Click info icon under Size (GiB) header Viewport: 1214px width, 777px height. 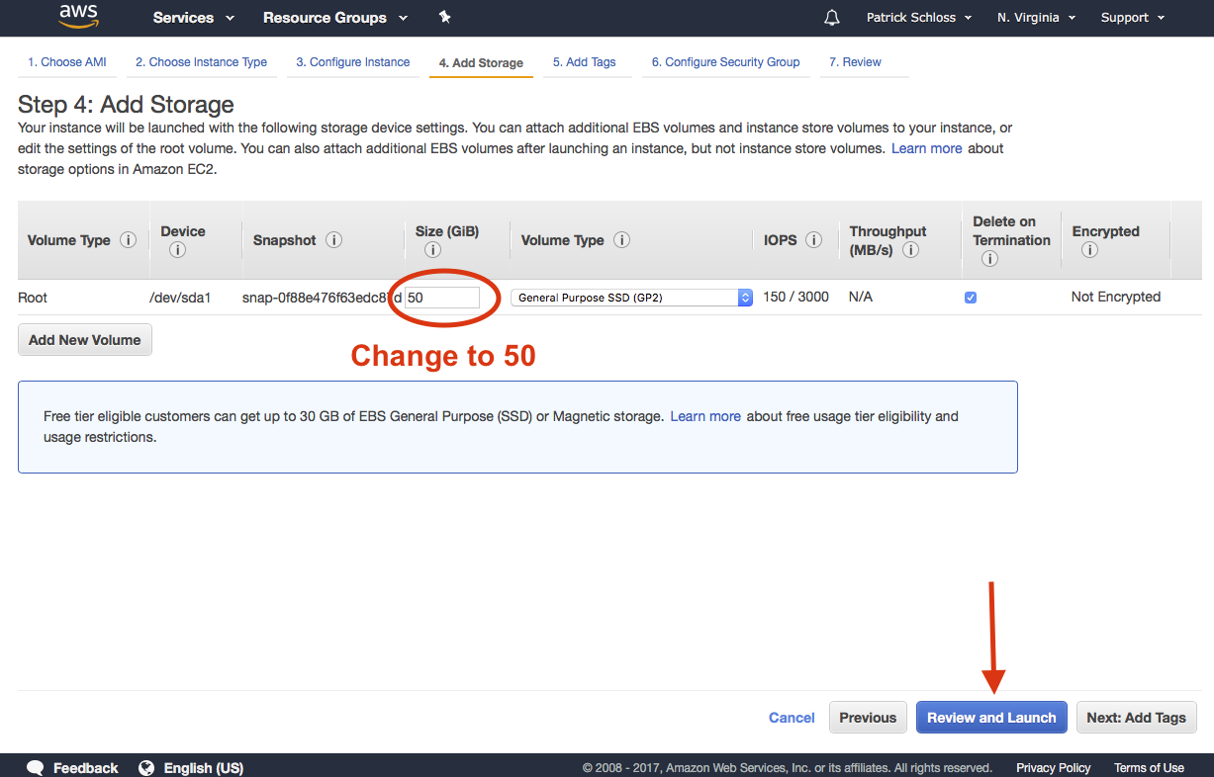coord(432,250)
